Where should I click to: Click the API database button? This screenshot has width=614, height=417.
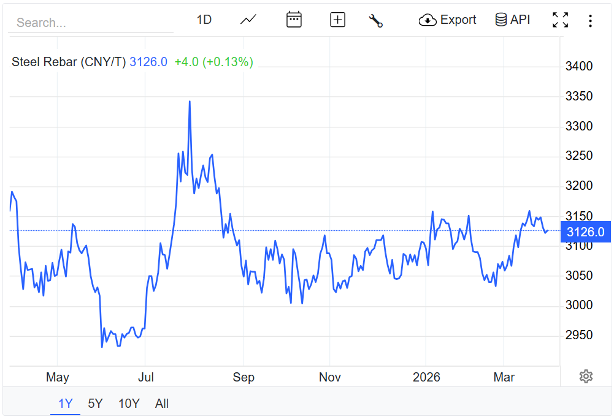512,20
